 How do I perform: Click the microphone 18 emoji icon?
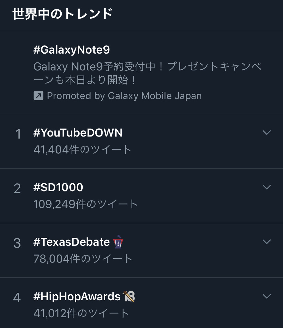(x=129, y=296)
